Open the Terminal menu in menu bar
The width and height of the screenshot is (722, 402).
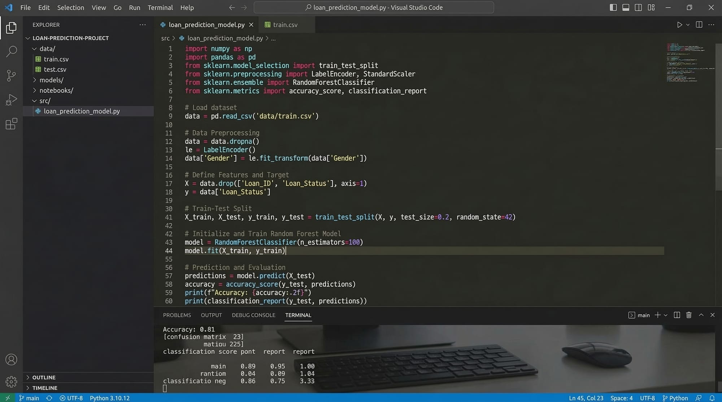(160, 8)
